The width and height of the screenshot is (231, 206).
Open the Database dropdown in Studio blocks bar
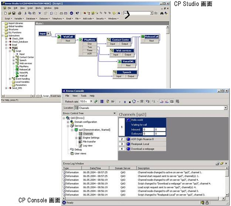click(x=31, y=18)
